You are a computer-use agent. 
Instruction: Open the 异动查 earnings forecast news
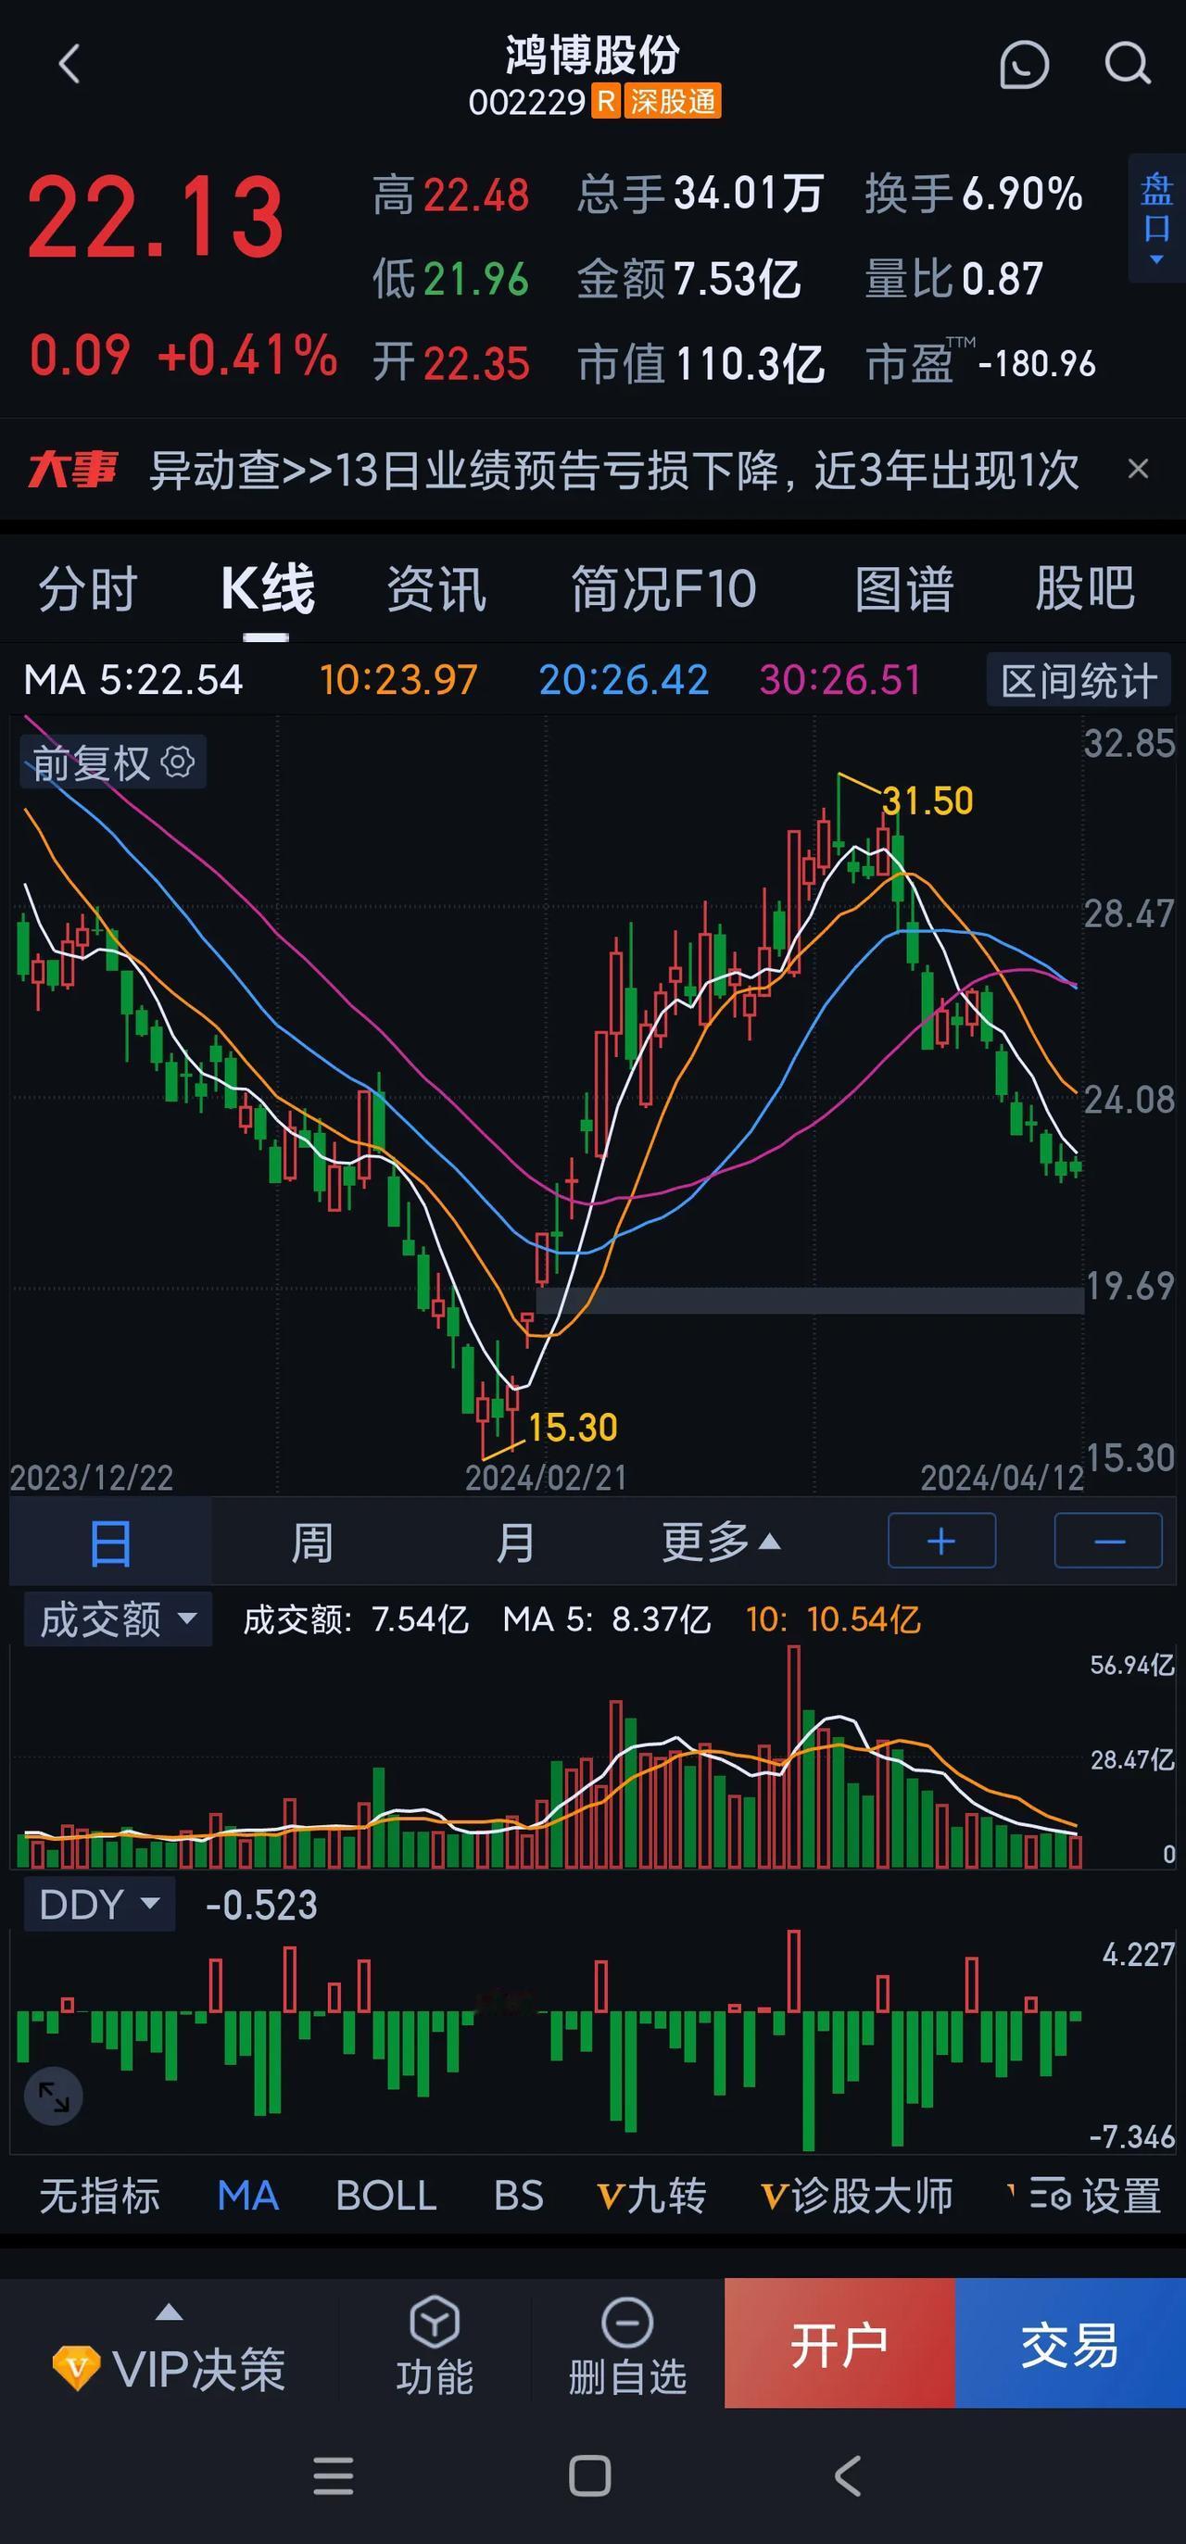(x=612, y=470)
